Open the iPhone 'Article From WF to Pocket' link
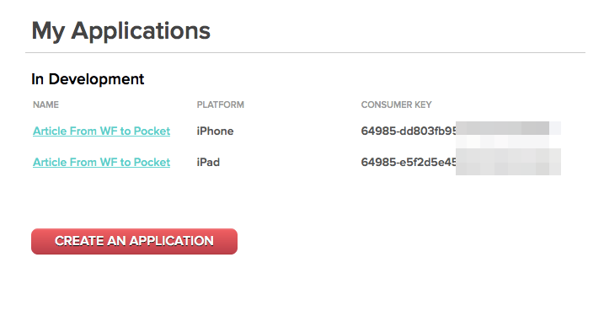This screenshot has width=604, height=311. pos(101,131)
